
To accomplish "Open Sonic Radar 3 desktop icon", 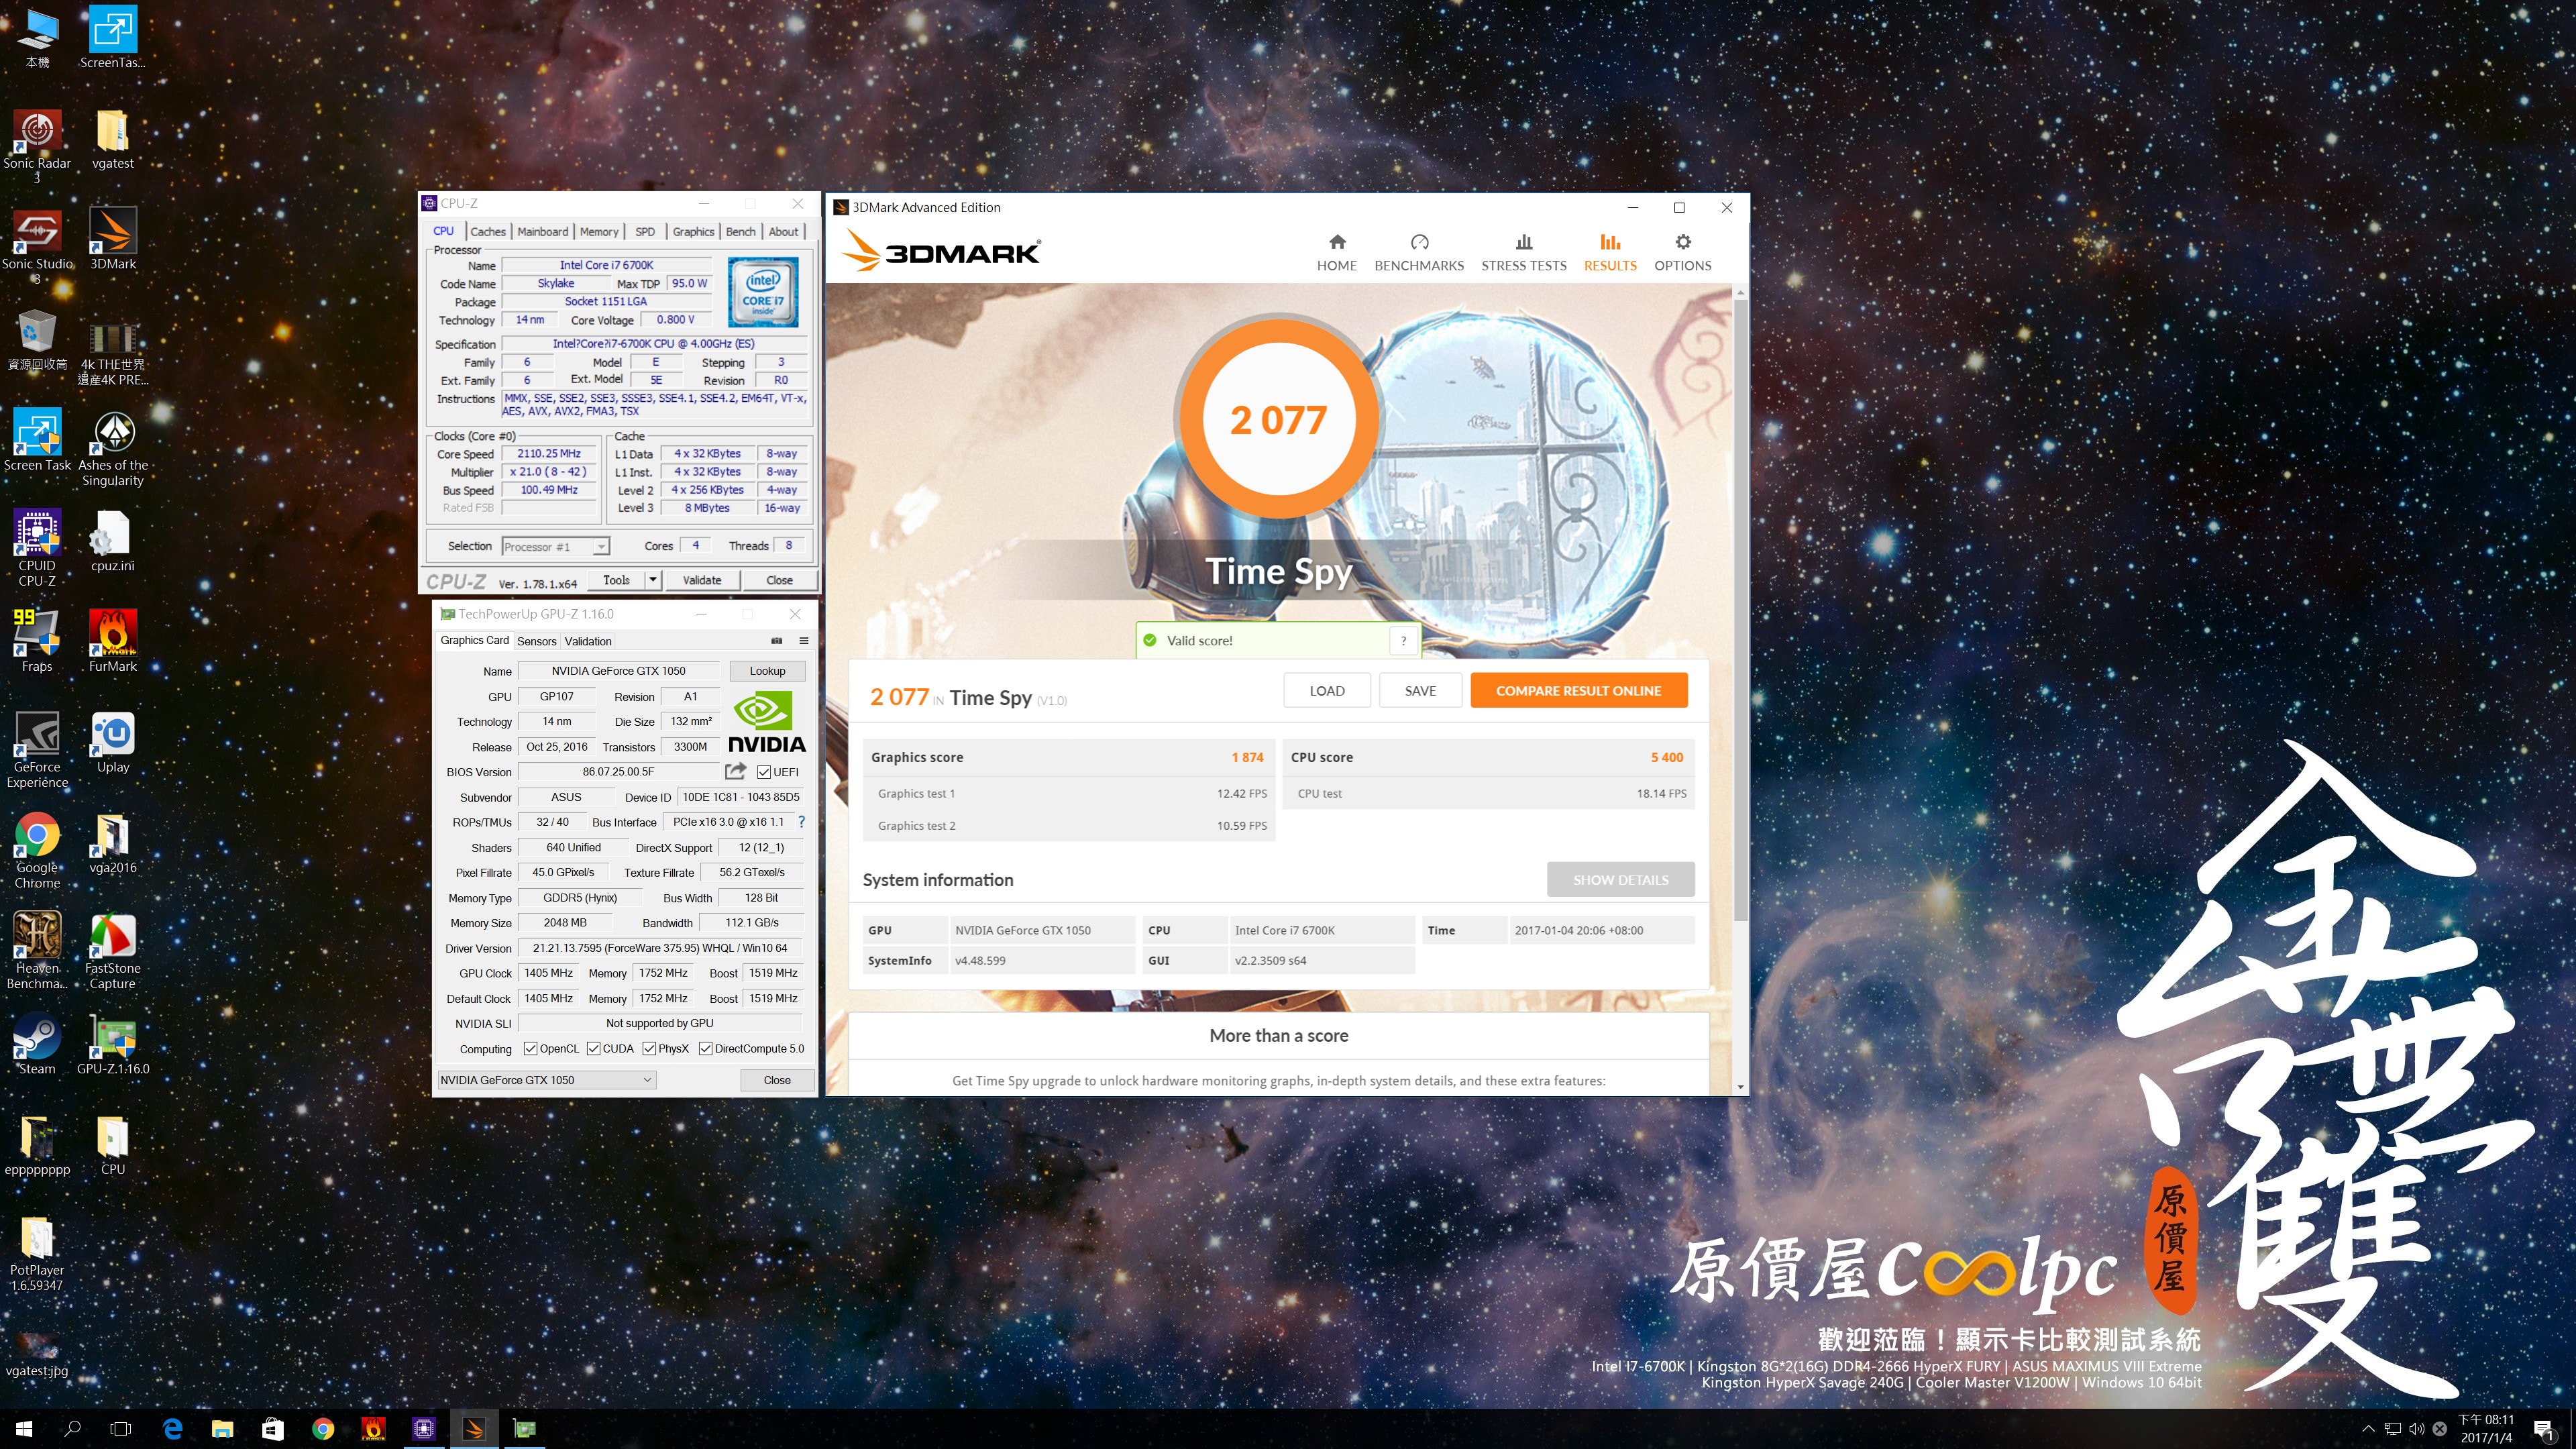I will click(37, 146).
